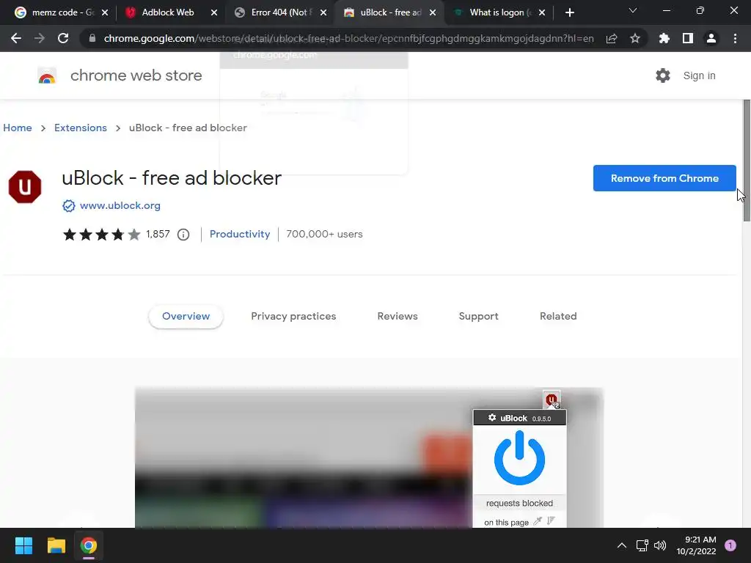Viewport: 751px width, 563px height.
Task: Click the network tray icon
Action: [x=642, y=545]
